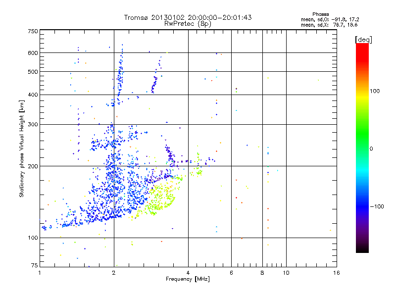Click the 'mean, sd,X: 76.7, 18.6' line
The width and height of the screenshot is (396, 297).
(329, 25)
